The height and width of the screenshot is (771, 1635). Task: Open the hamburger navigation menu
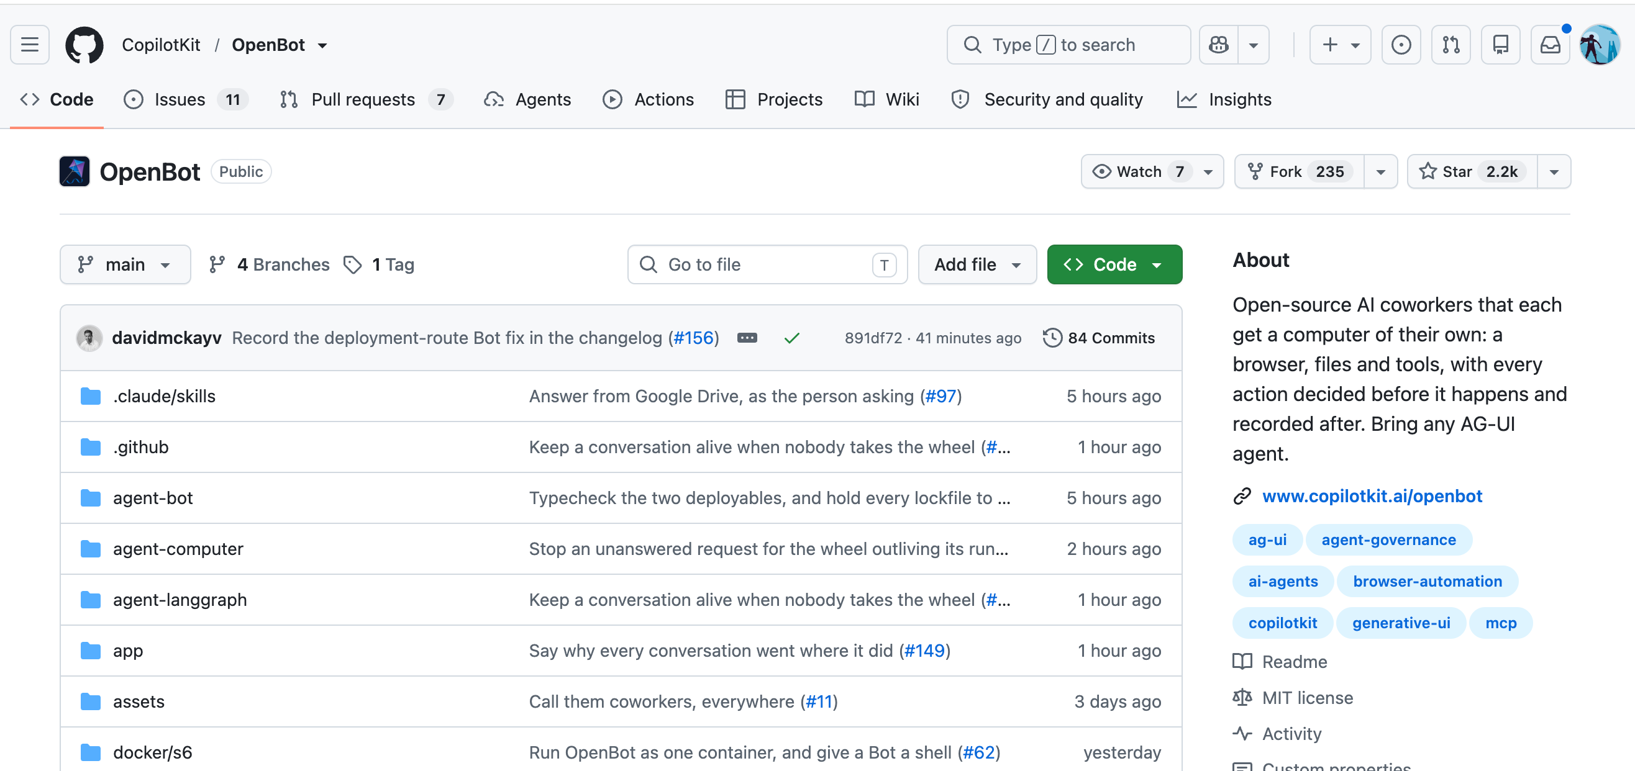tap(30, 45)
